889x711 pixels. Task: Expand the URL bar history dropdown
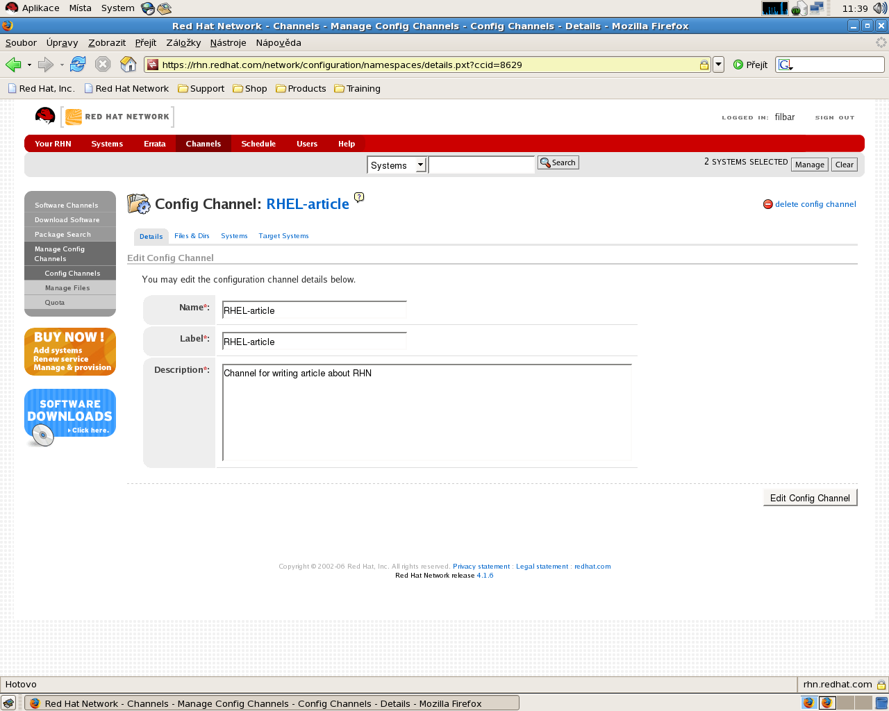pyautogui.click(x=719, y=65)
